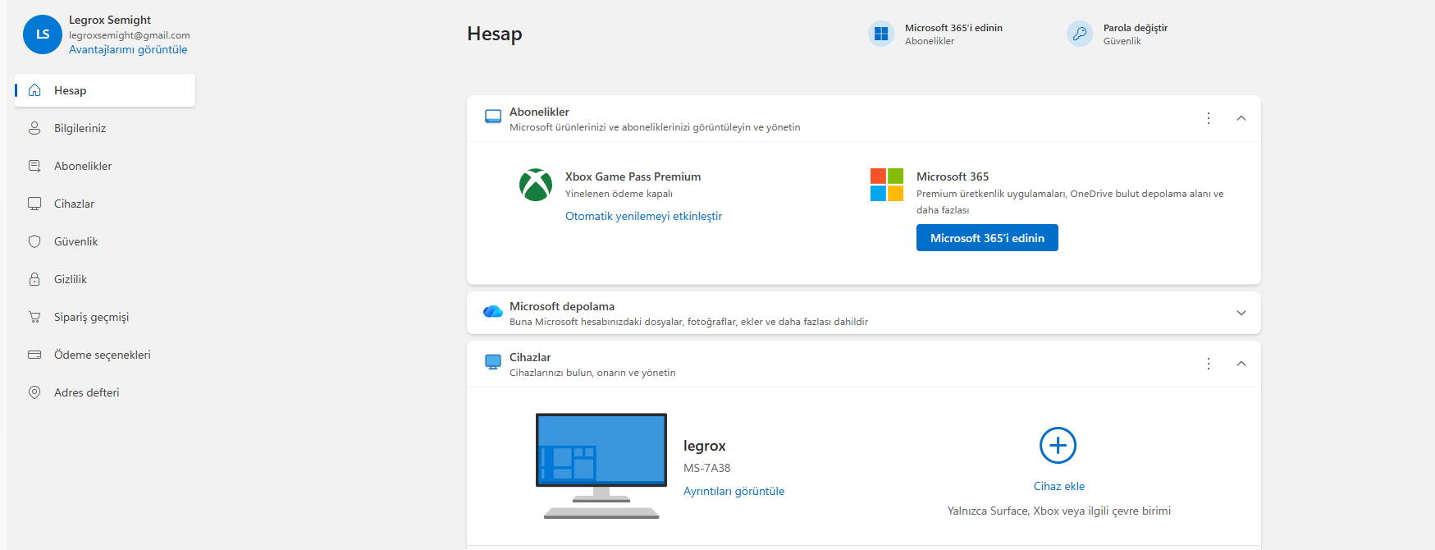Image resolution: width=1435 pixels, height=550 pixels.
Task: Click the Xbox logo icon
Action: [x=536, y=185]
